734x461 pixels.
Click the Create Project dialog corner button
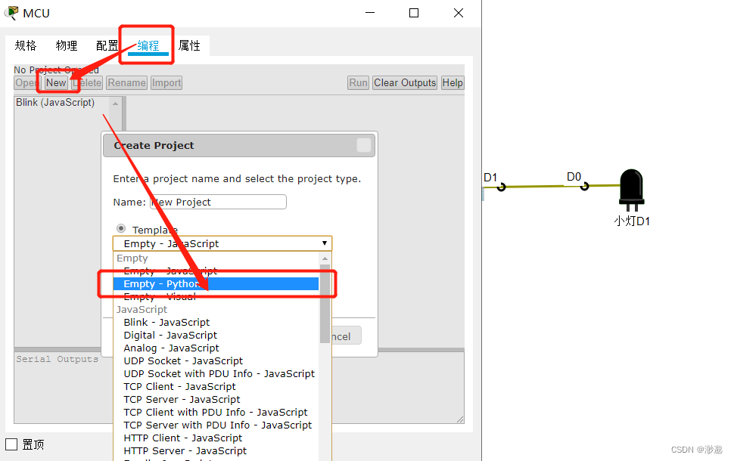pos(364,145)
